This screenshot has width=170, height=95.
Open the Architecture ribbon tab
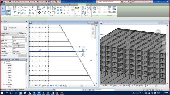10,4
